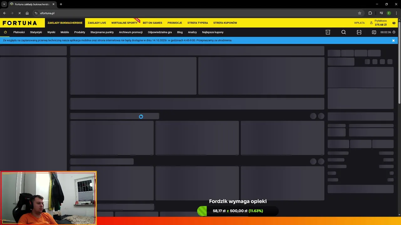Go back with the browser back arrow
The image size is (401, 225).
click(x=5, y=13)
